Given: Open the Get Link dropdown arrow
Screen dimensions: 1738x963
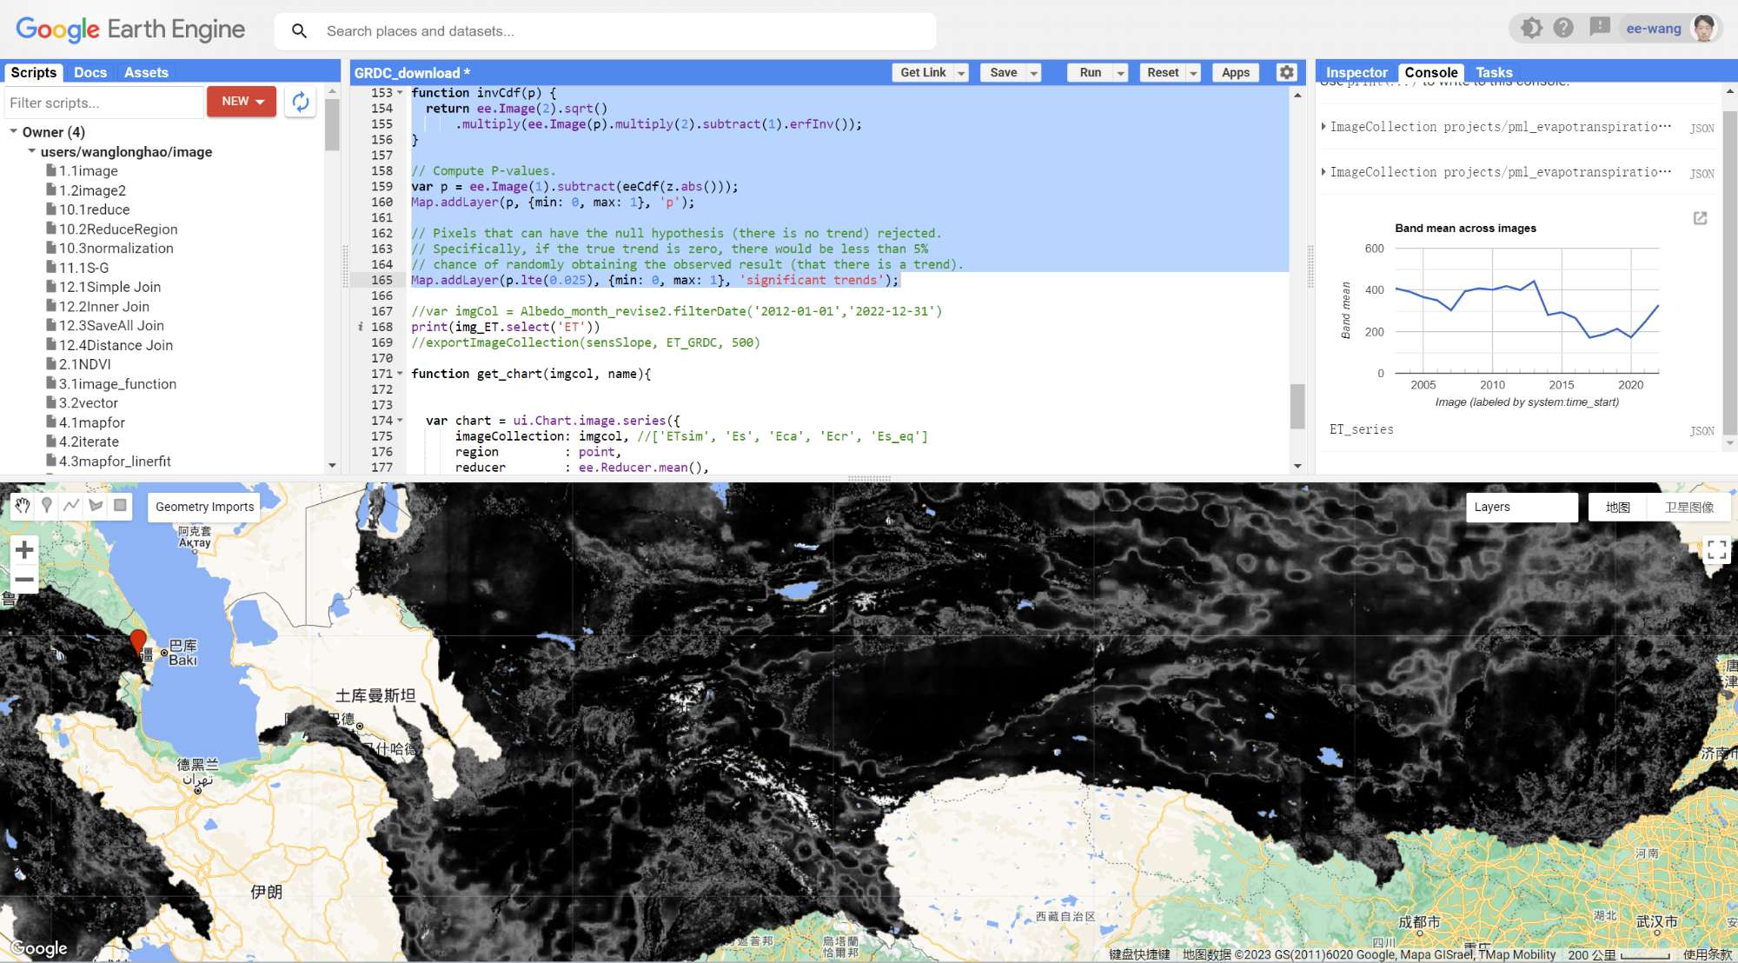Looking at the screenshot, I should pyautogui.click(x=961, y=73).
